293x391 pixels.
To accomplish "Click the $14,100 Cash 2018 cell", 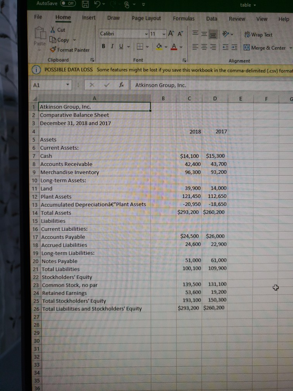I will [189, 156].
